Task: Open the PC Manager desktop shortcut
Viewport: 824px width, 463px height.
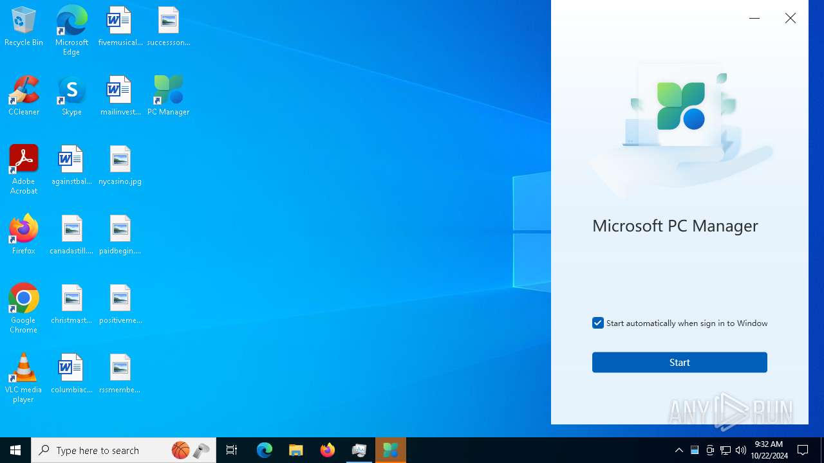Action: [169, 96]
